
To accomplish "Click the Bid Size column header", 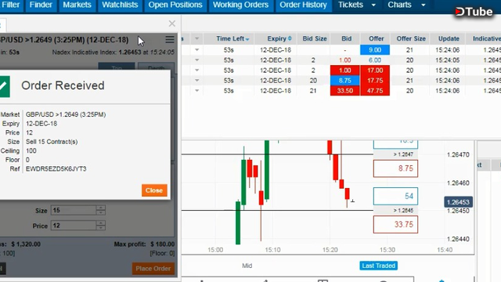I will coord(315,38).
